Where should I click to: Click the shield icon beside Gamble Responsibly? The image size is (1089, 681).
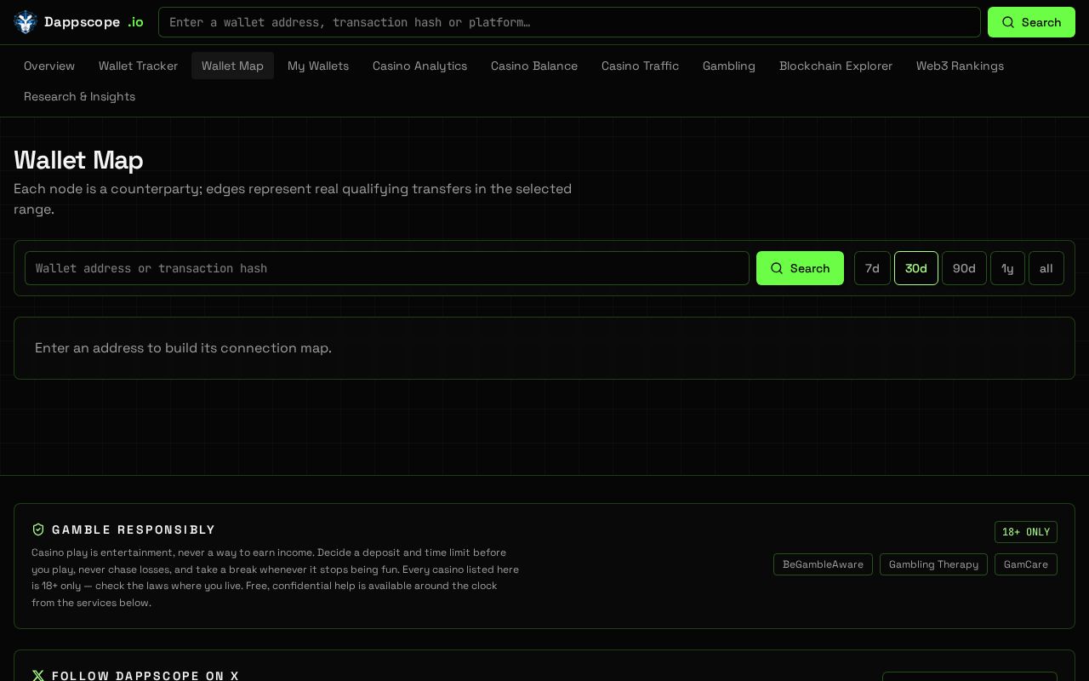(x=38, y=529)
